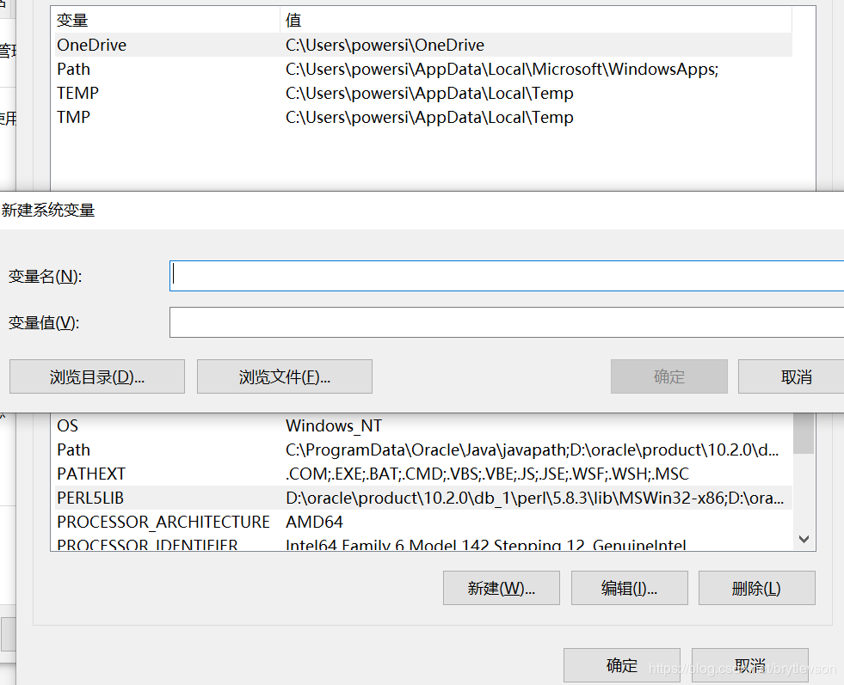Viewport: 844px width, 685px height.
Task: Click the Delete (删除(L)) system variable button
Action: pos(756,589)
